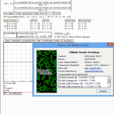Select SMath.Controls.dll row in components list
The height and width of the screenshot is (114, 114).
pos(77,77)
